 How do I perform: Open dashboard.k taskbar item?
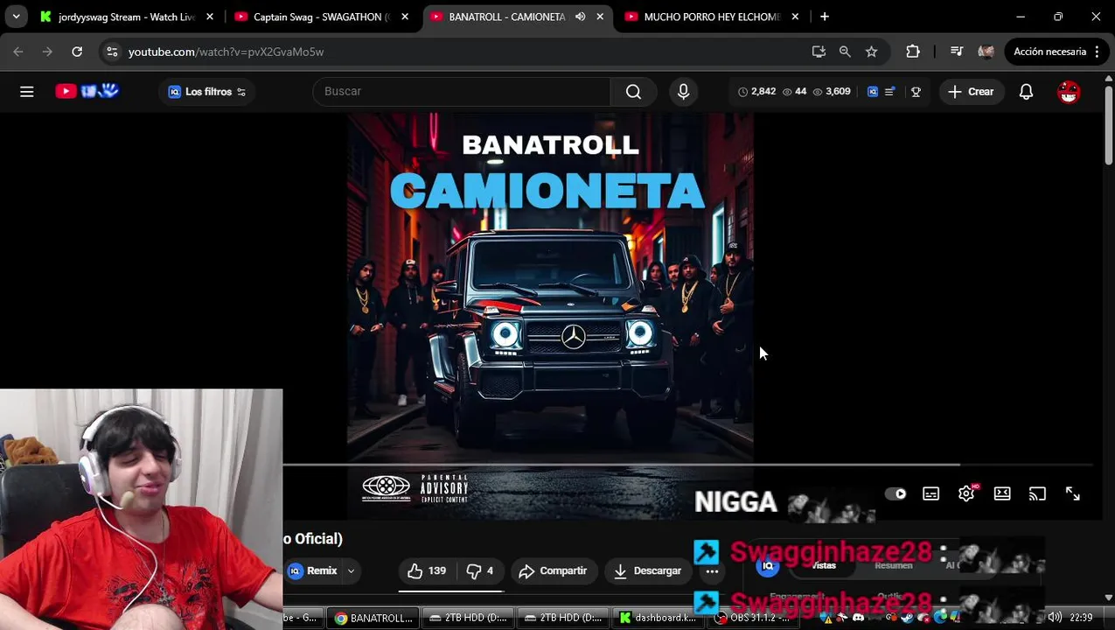click(658, 618)
